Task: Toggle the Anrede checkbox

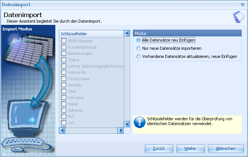Action: (x=63, y=85)
